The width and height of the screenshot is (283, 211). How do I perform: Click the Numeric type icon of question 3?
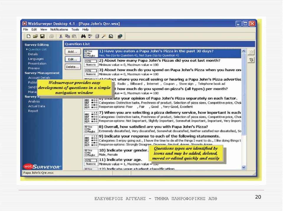(x=91, y=72)
